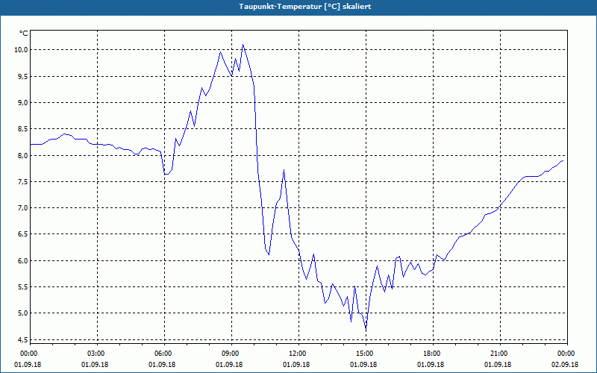
Task: Select the 9,0 y-axis tick label
Action: (x=23, y=103)
